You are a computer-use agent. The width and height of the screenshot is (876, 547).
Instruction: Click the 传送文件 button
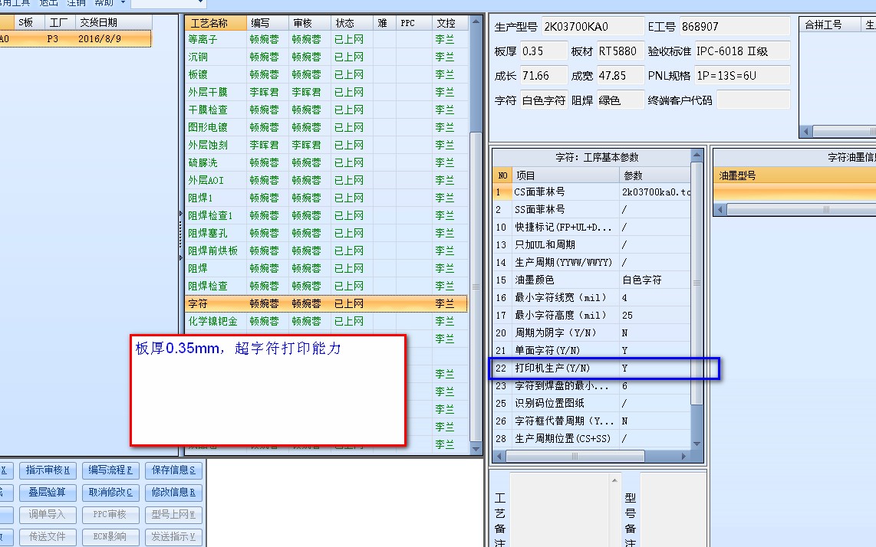(x=48, y=537)
